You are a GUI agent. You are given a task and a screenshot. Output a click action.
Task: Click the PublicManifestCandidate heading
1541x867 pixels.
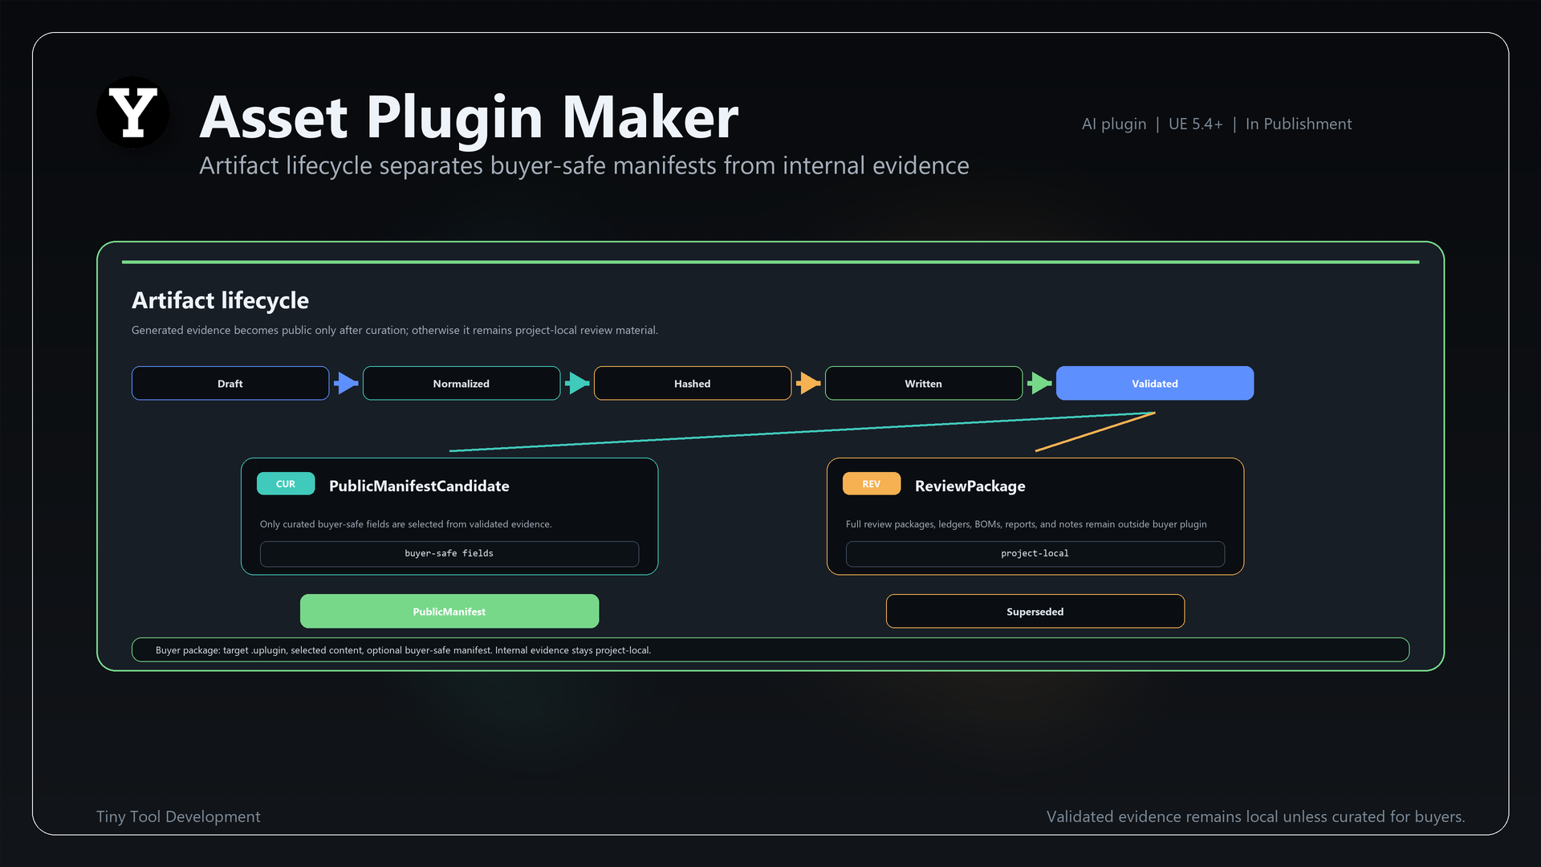[419, 486]
